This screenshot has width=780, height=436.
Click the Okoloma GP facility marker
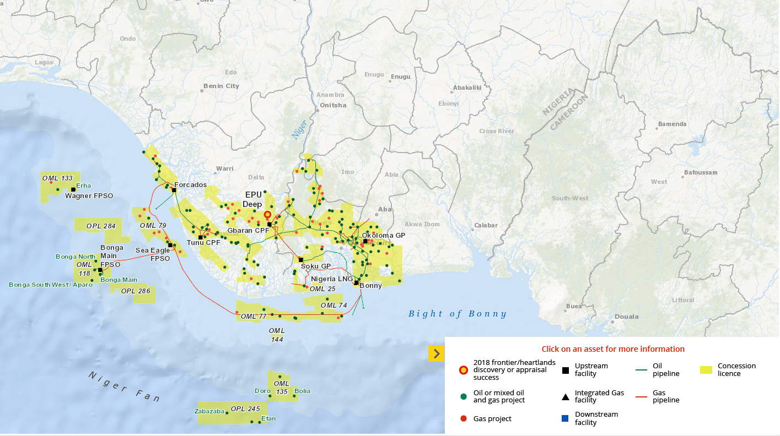pos(364,241)
